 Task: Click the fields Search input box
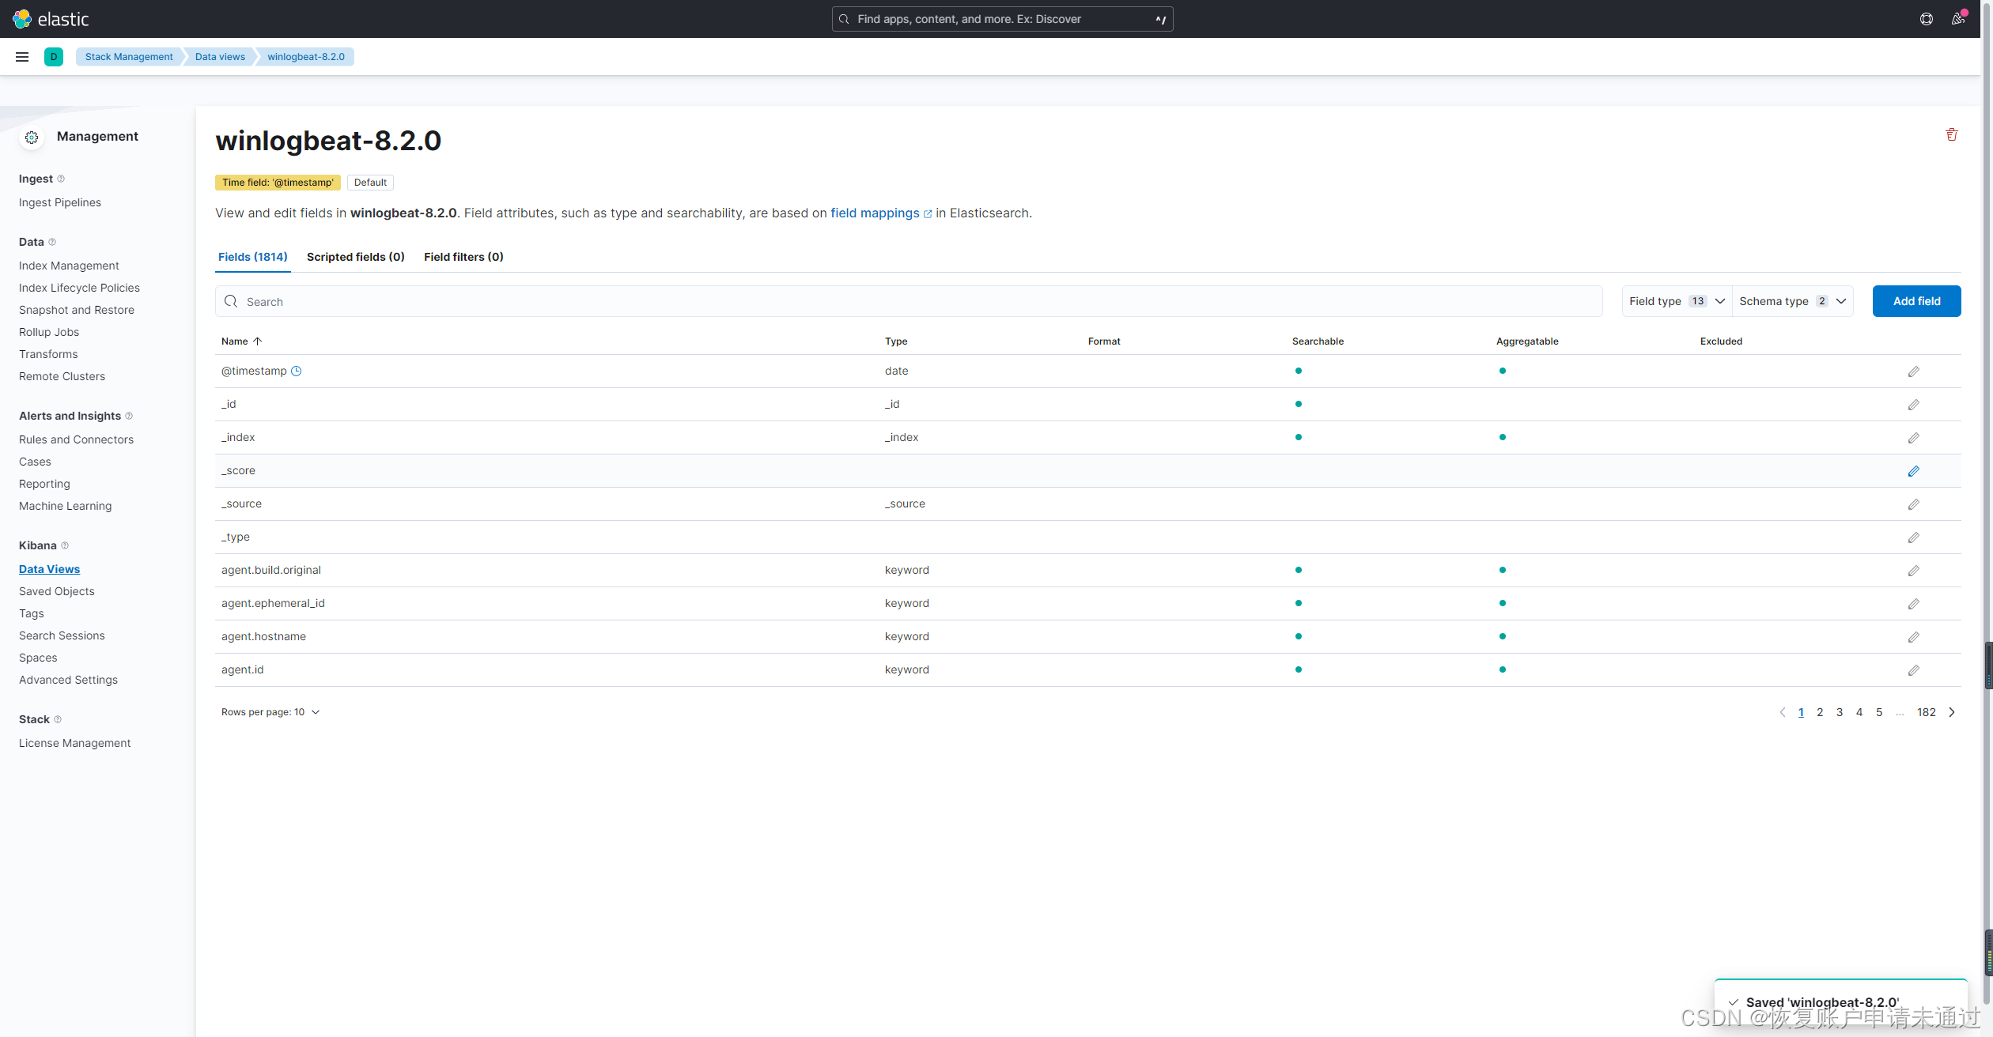tap(910, 302)
